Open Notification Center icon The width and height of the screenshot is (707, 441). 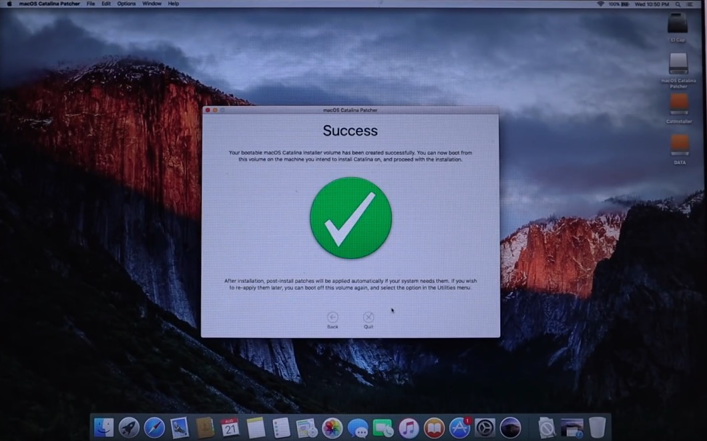tap(690, 4)
